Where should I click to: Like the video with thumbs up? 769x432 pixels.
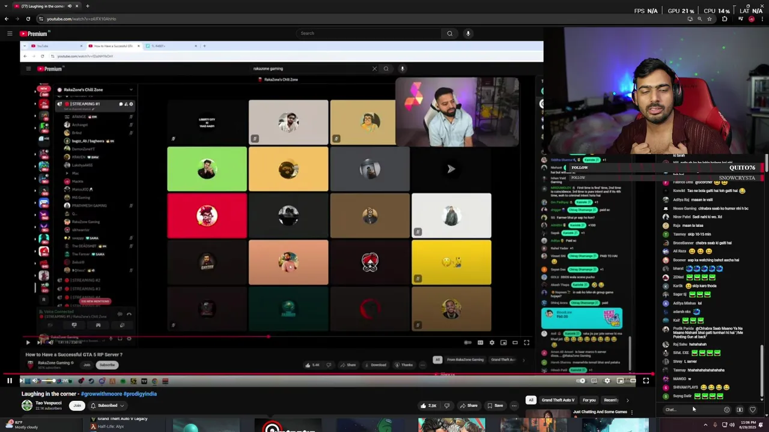click(x=429, y=406)
